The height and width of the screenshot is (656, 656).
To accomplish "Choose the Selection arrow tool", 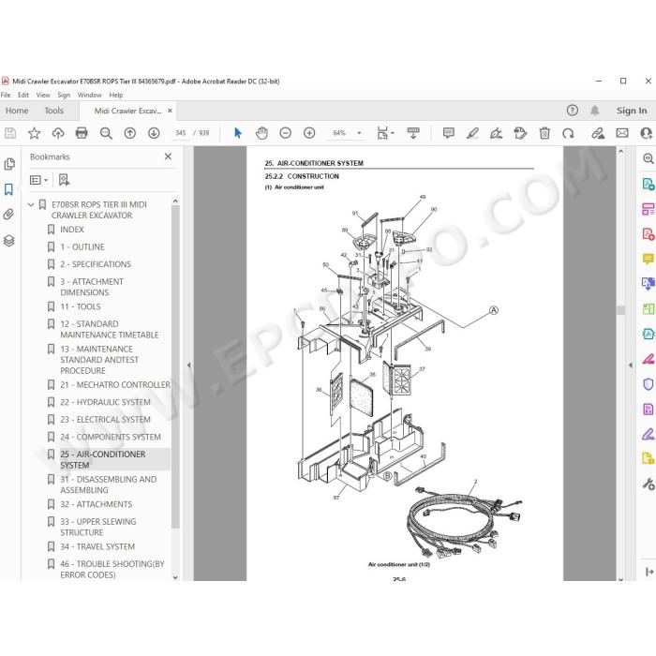I will (238, 133).
